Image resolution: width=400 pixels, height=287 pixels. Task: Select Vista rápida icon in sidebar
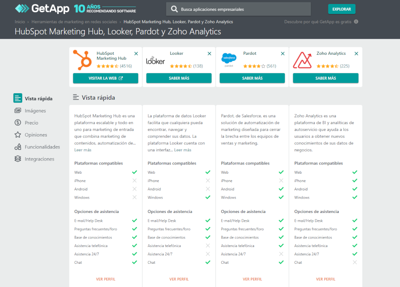tap(18, 98)
